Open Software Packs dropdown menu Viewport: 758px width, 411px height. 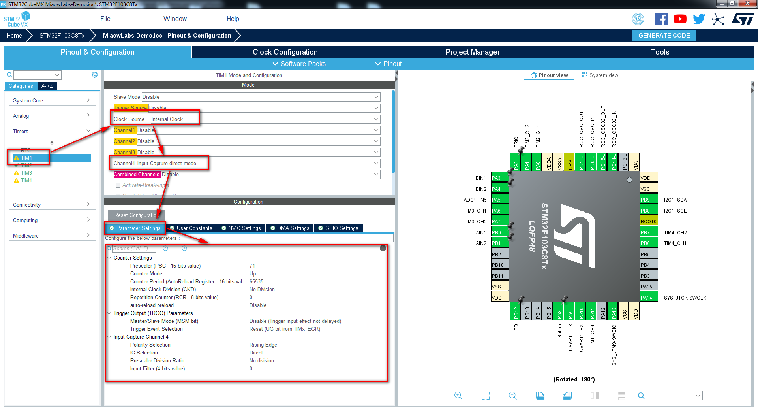point(299,64)
